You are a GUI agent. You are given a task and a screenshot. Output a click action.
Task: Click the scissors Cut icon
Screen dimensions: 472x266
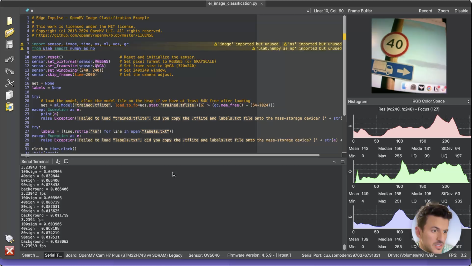[9, 83]
